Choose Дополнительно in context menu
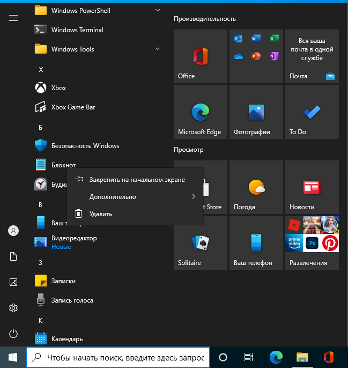This screenshot has height=368, width=348. pyautogui.click(x=135, y=197)
